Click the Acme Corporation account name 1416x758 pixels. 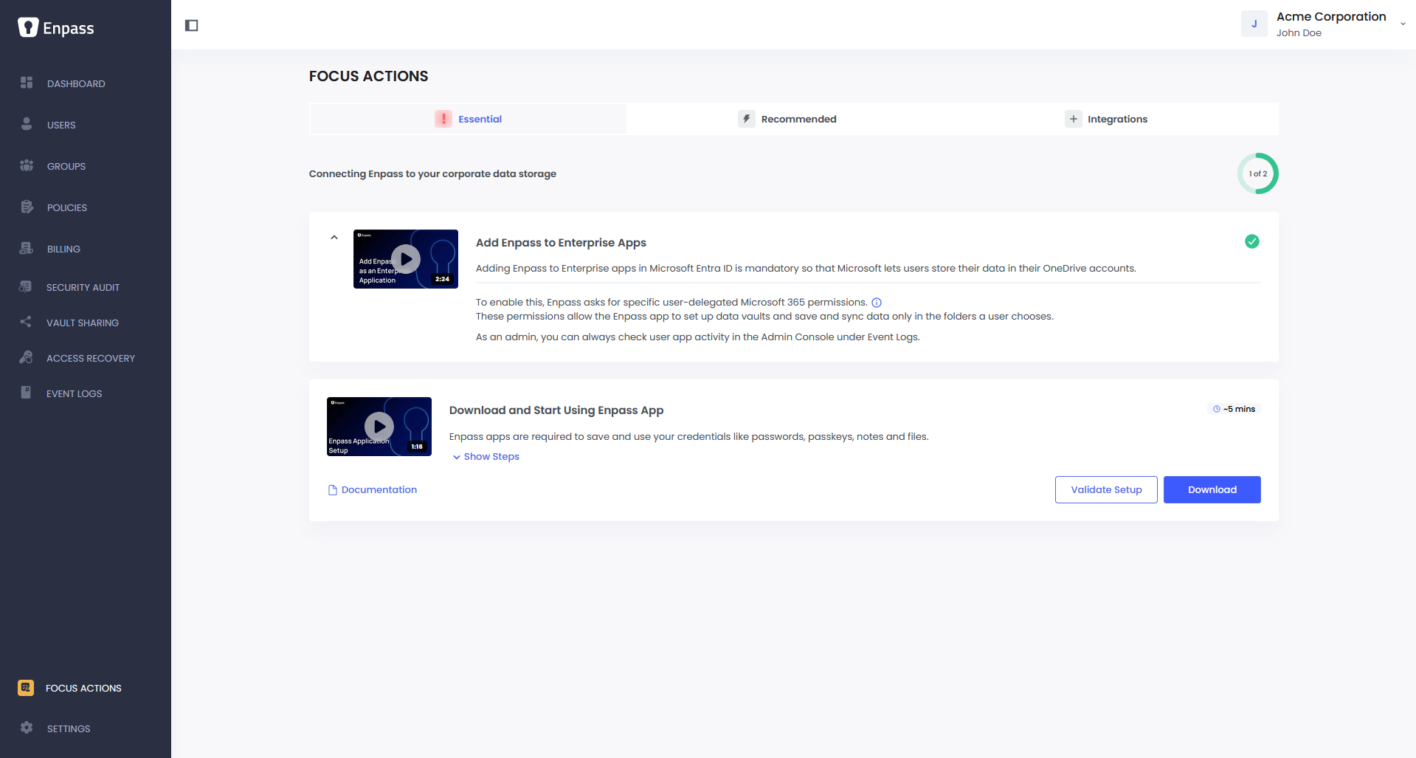tap(1331, 17)
